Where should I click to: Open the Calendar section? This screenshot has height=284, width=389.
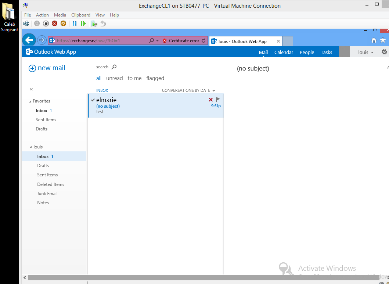tap(284, 52)
